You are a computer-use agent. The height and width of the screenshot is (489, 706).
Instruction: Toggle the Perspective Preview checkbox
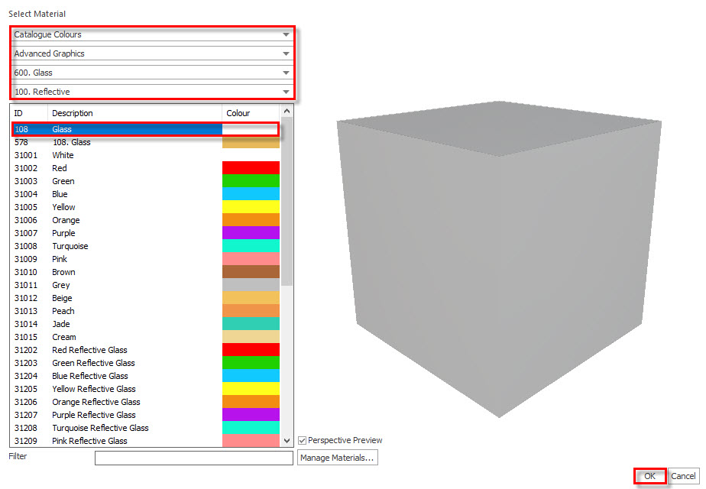[302, 440]
